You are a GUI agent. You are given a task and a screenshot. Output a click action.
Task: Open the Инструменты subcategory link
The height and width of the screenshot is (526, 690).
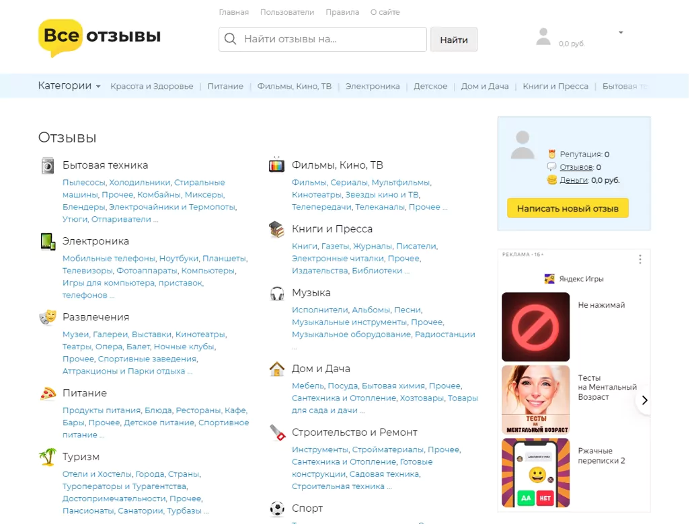319,450
